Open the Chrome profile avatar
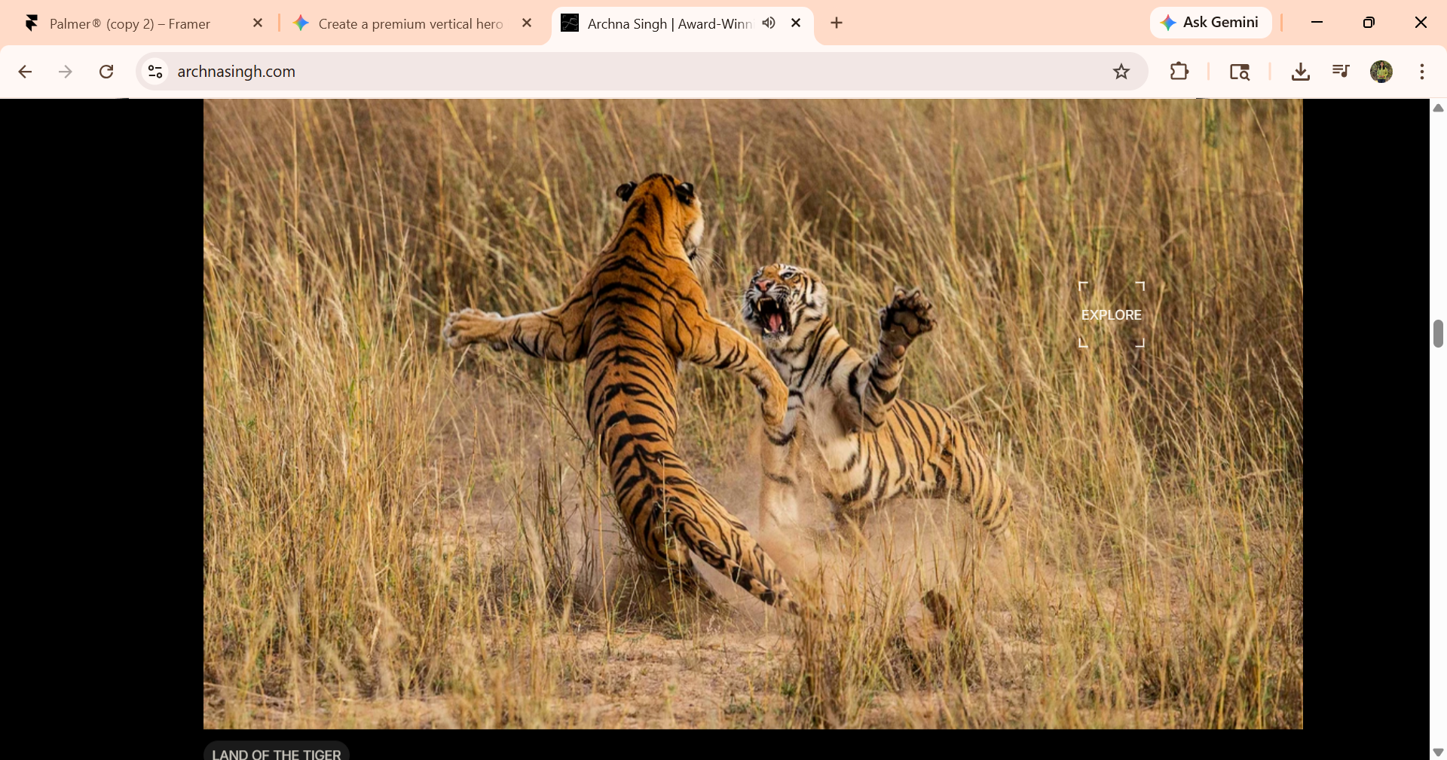Image resolution: width=1447 pixels, height=760 pixels. coord(1381,72)
